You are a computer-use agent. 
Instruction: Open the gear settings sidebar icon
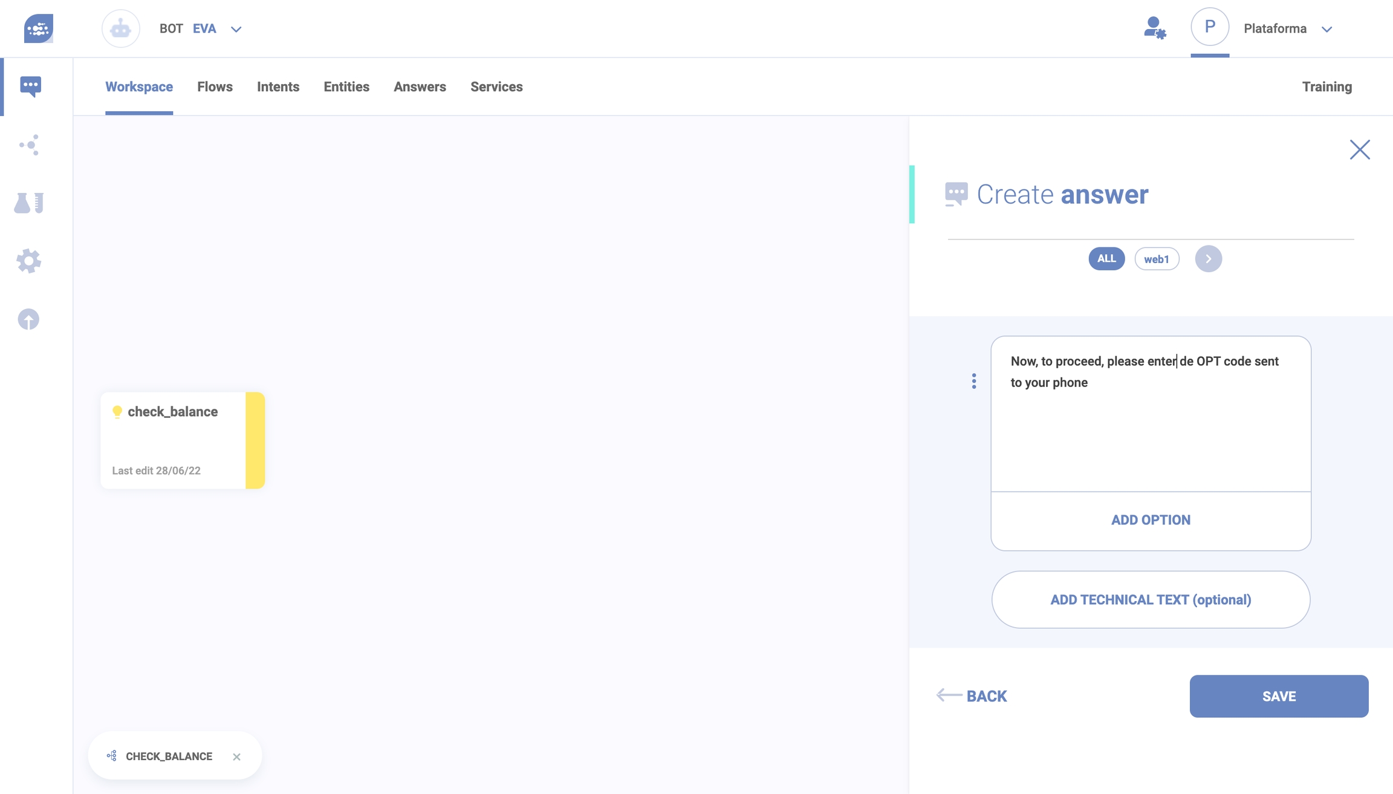point(29,261)
